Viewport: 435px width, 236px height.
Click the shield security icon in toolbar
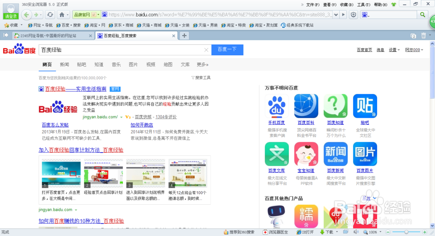point(353,15)
